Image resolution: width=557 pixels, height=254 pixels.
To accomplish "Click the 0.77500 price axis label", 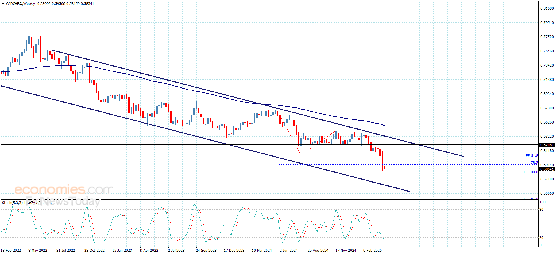I will click(547, 37).
